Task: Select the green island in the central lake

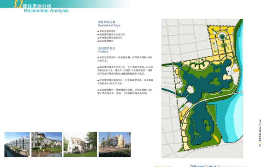Action: pos(215,81)
